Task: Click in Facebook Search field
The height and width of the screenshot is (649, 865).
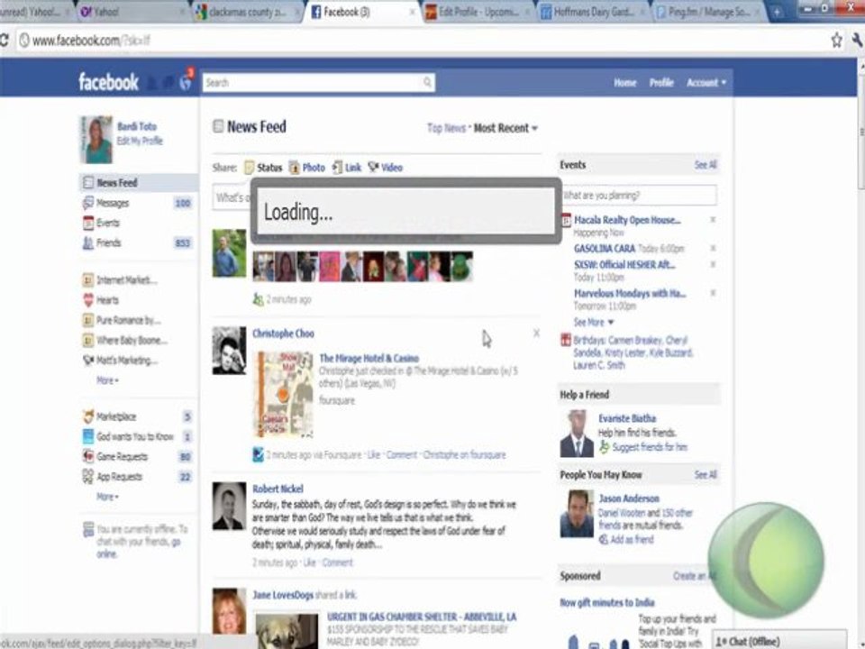Action: (x=318, y=82)
